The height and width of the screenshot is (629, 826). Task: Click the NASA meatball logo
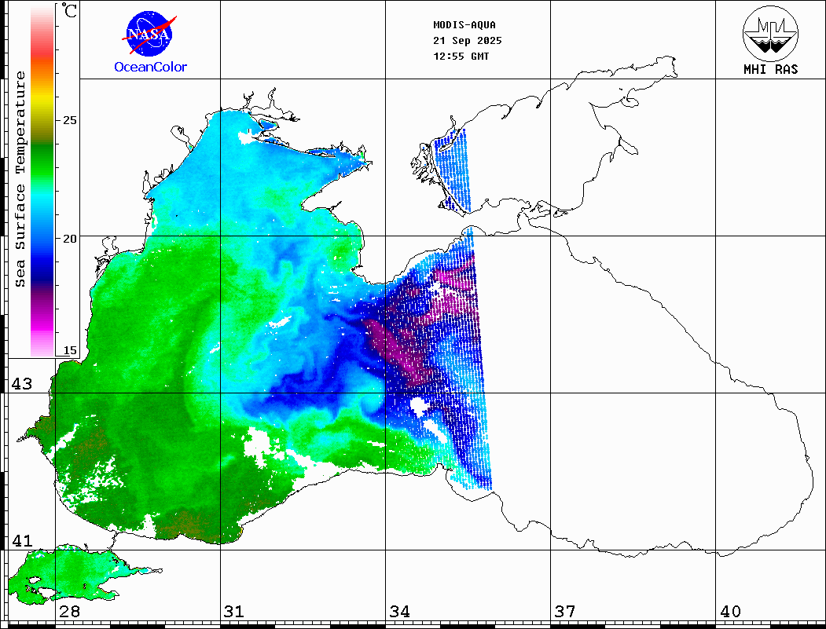tap(149, 32)
